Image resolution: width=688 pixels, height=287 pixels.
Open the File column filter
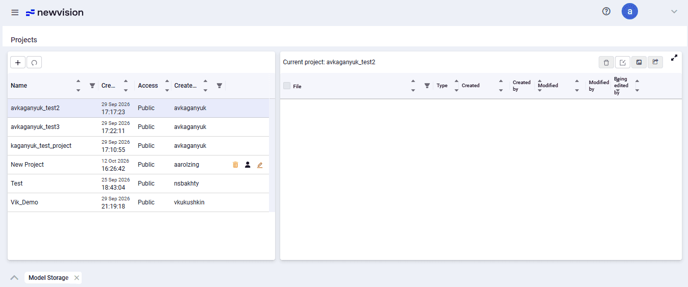[x=427, y=86]
